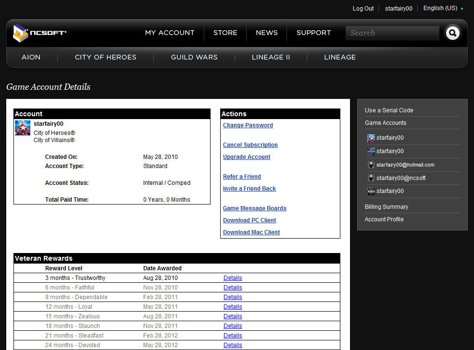Click the "18 months - Staunch" reward level
Viewport: 474px width, 350px height.
73,326
